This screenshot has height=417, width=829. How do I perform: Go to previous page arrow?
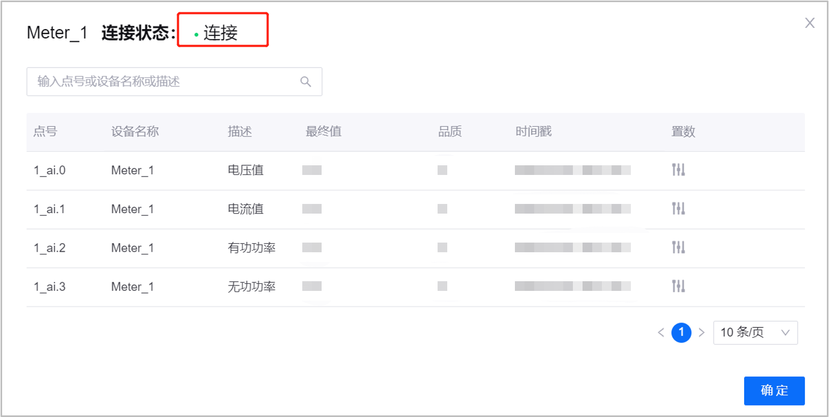click(x=661, y=333)
